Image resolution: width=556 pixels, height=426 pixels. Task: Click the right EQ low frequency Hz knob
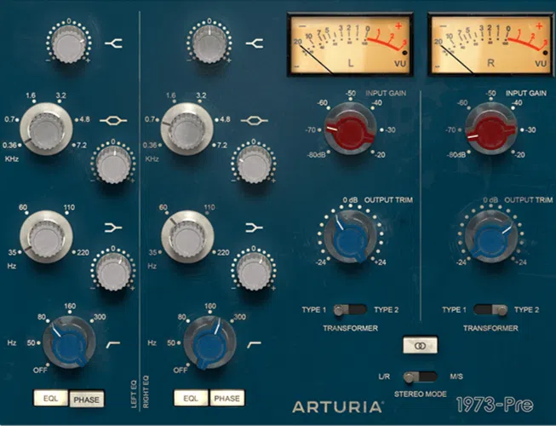[x=181, y=235]
